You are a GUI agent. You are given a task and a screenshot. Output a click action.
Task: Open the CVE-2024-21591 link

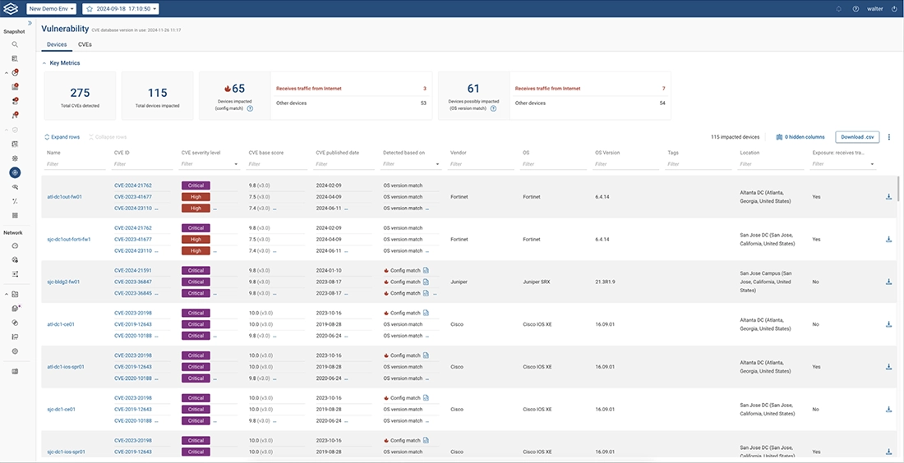click(132, 270)
